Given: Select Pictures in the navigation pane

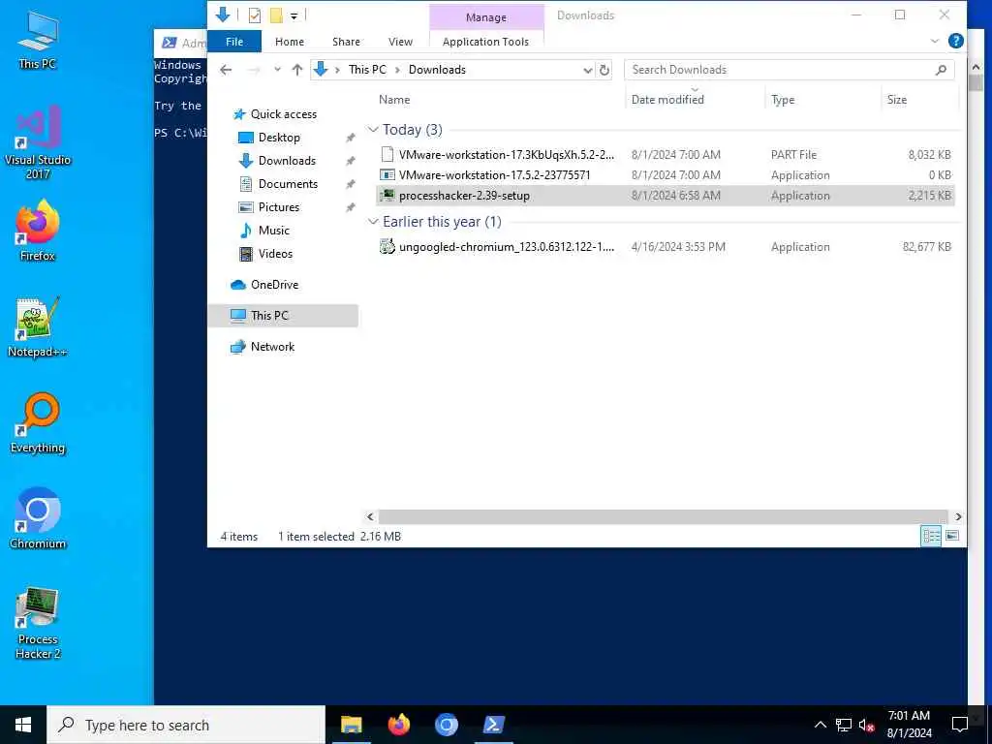Looking at the screenshot, I should pos(278,207).
